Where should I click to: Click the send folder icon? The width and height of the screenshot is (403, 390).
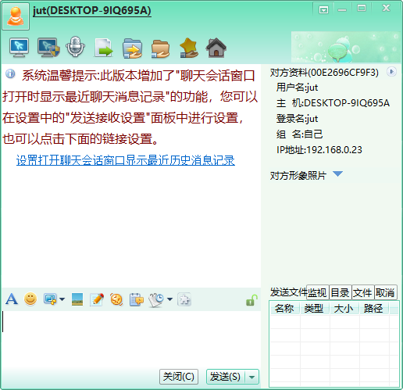(x=132, y=48)
